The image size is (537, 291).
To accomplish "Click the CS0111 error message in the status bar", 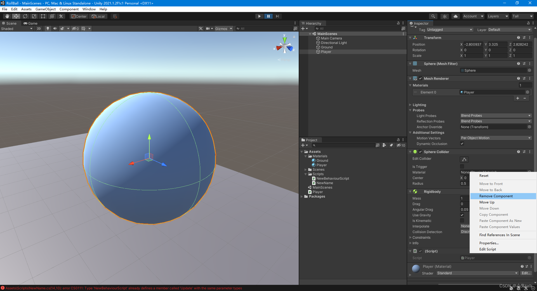I will pos(123,288).
